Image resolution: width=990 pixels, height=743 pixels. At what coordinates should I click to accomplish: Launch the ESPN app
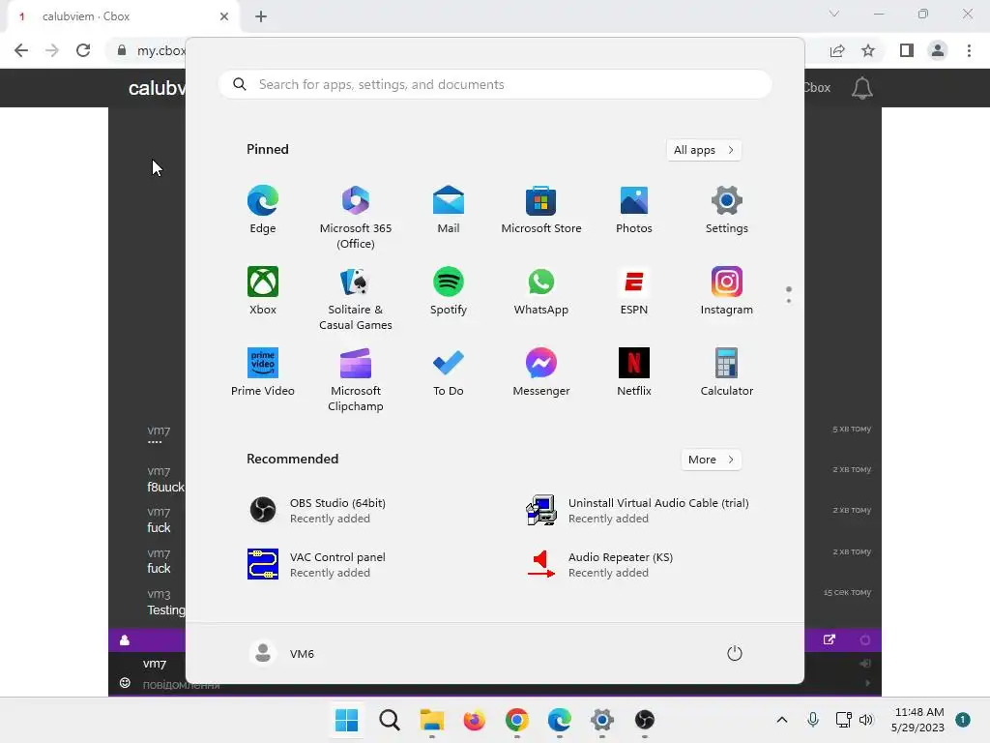click(x=634, y=290)
